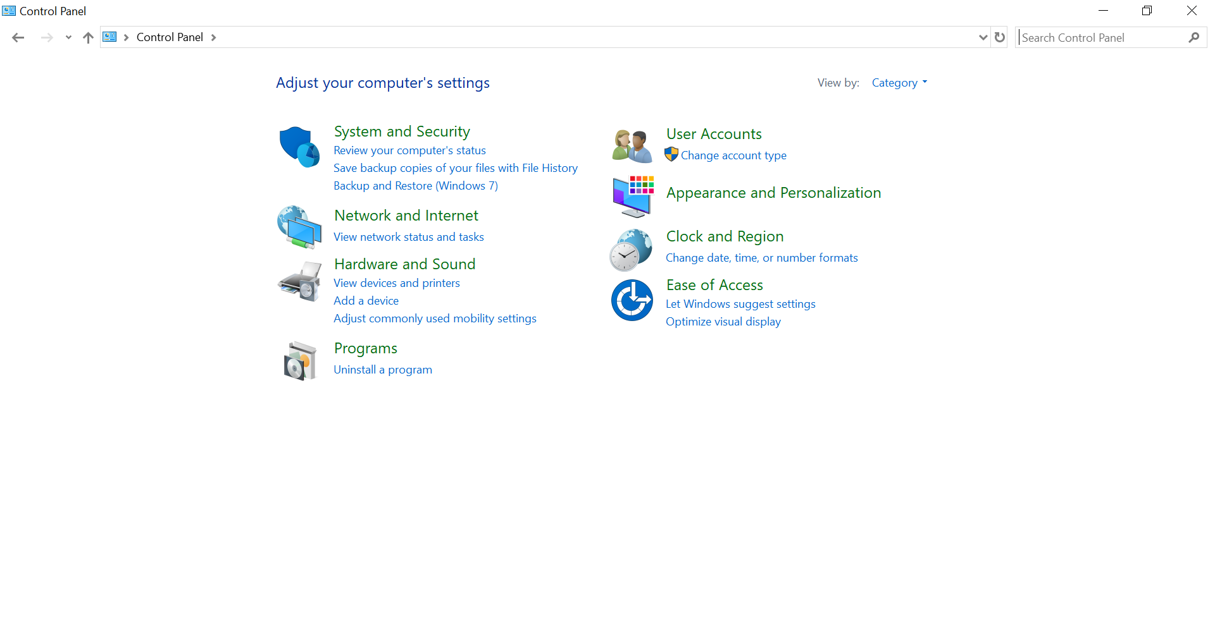Click the System and Security shield icon

299,147
